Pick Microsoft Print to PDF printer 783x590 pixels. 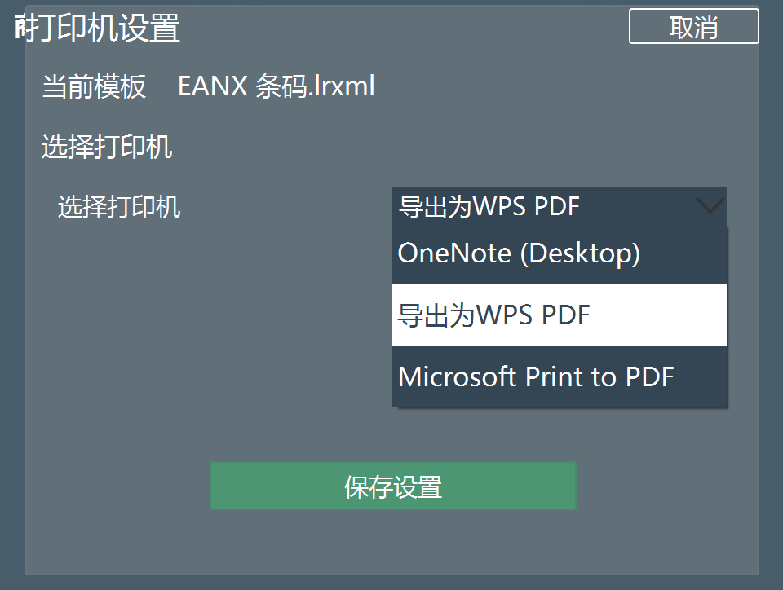560,376
